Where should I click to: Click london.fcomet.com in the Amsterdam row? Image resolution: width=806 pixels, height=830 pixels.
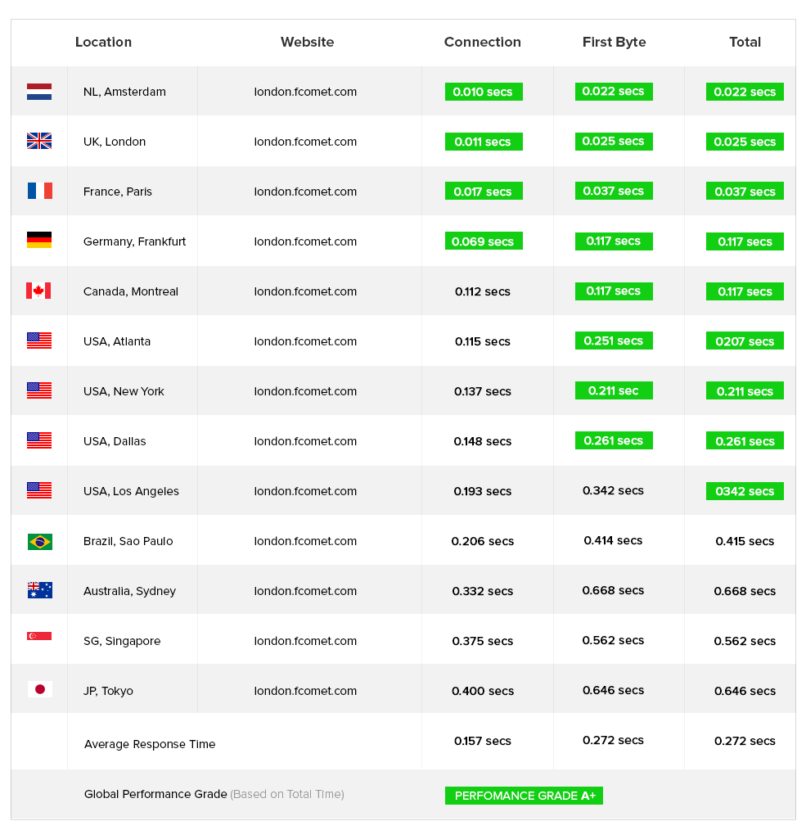pyautogui.click(x=305, y=92)
